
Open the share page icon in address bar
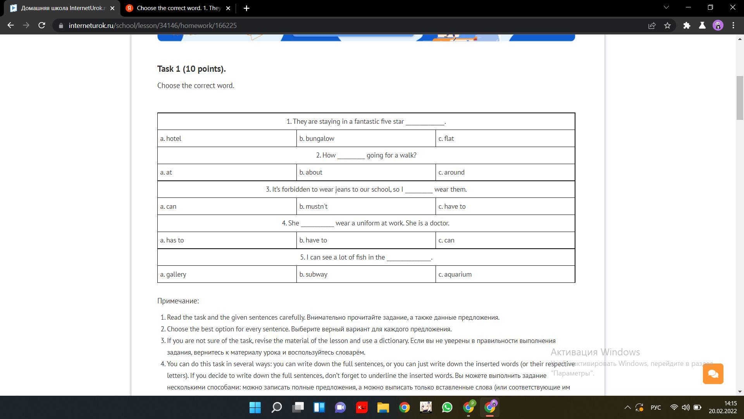pos(652,26)
